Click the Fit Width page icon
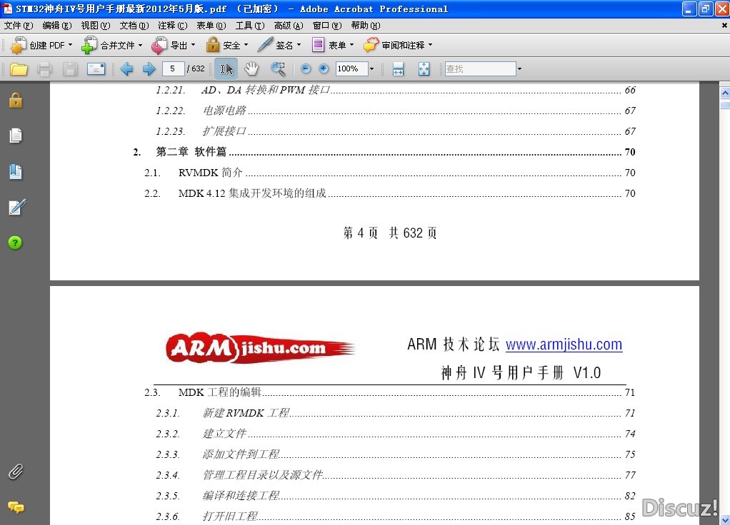 pos(398,69)
